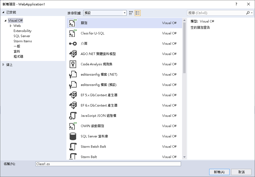Select the Class for U-SQL label
Viewport: 255px width, 177px height.
point(92,33)
